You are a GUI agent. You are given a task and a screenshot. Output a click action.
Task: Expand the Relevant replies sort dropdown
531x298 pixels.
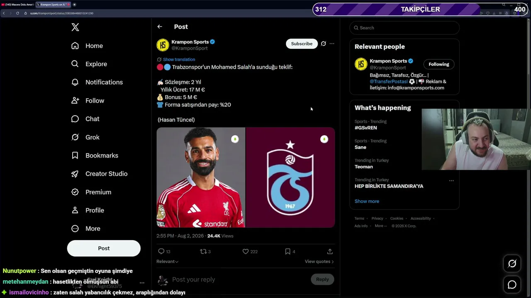(x=167, y=262)
